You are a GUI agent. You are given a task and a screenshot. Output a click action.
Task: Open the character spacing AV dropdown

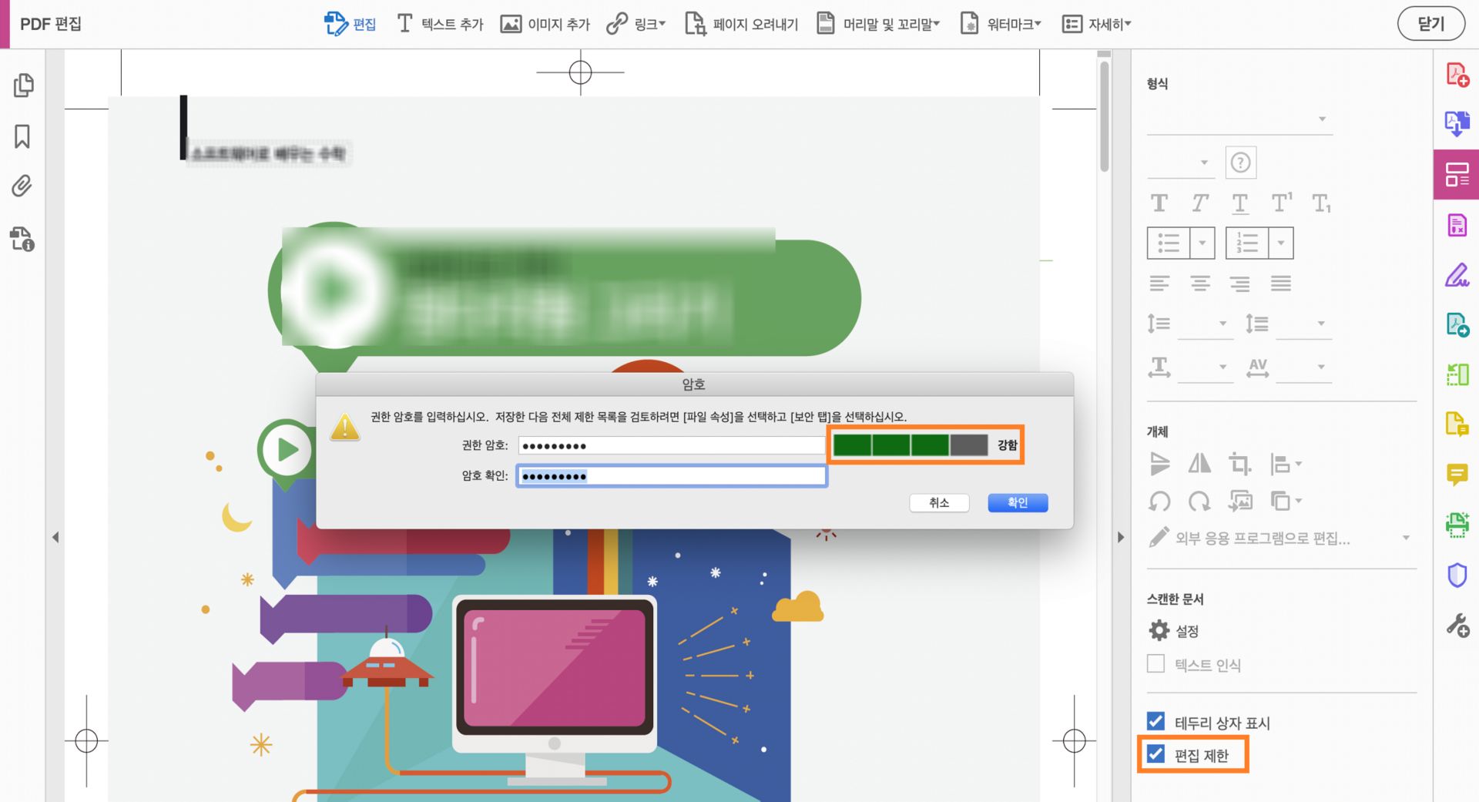[1305, 367]
